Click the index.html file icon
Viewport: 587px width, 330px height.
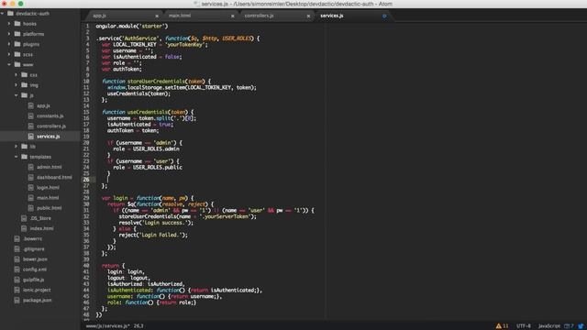(x=24, y=228)
